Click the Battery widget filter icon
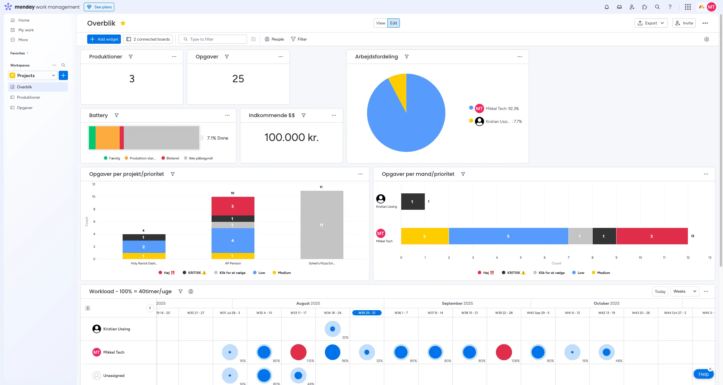Image resolution: width=723 pixels, height=385 pixels. point(117,115)
